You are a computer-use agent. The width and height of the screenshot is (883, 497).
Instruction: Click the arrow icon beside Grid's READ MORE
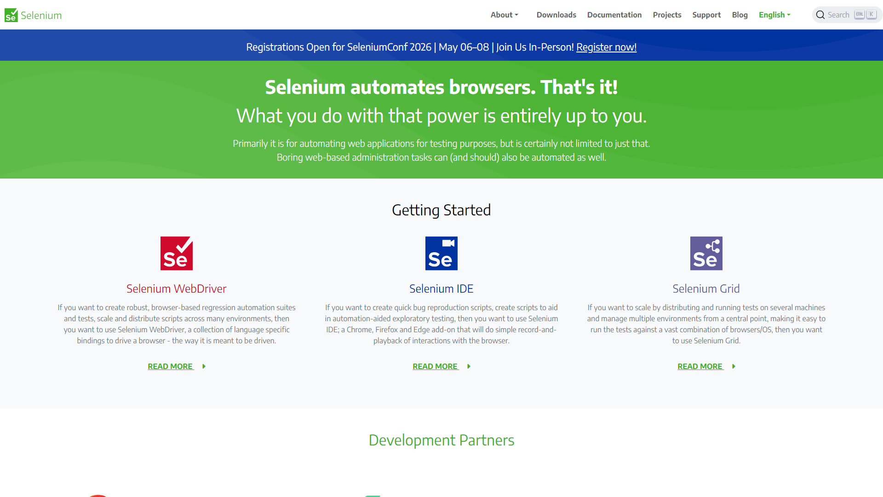pos(734,366)
